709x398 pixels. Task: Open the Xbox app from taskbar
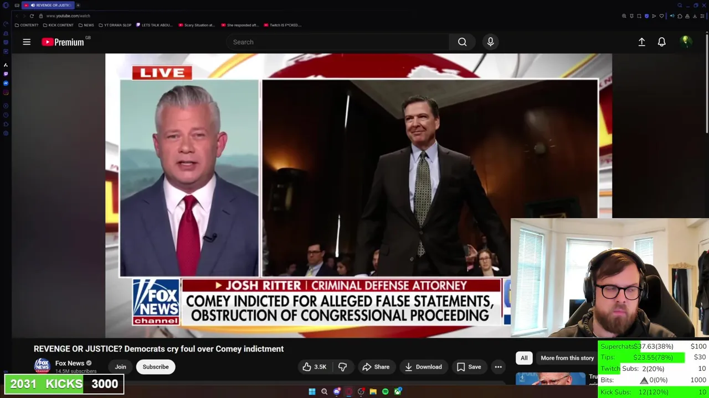coord(398,391)
